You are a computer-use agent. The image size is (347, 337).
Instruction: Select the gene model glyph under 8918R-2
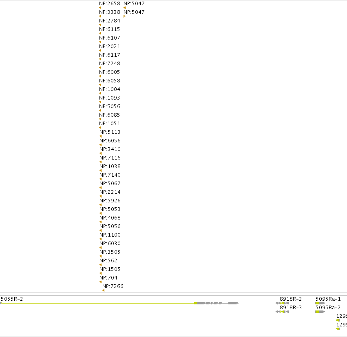click(x=283, y=303)
